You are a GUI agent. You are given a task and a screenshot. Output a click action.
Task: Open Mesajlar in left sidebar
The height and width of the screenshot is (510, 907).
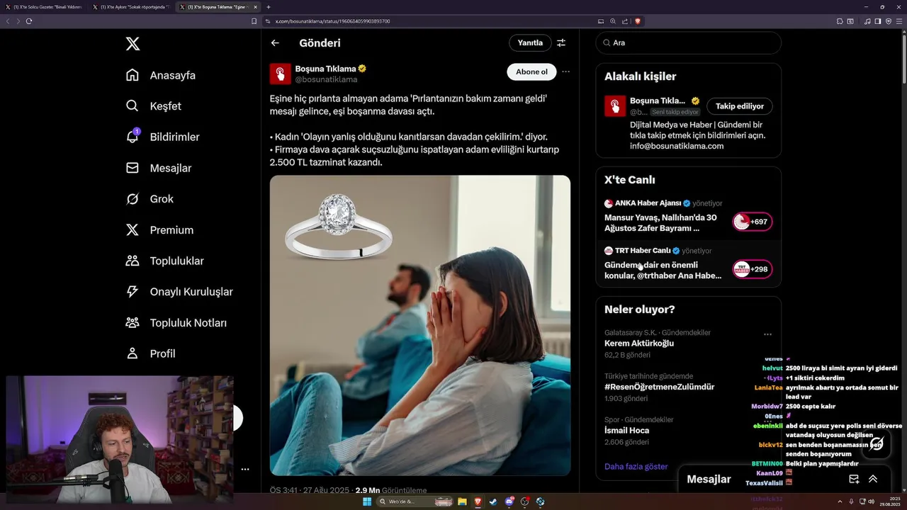point(159,168)
